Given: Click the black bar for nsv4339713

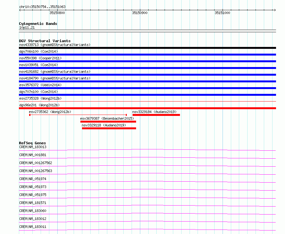Looking at the screenshot, I should pos(147,48).
